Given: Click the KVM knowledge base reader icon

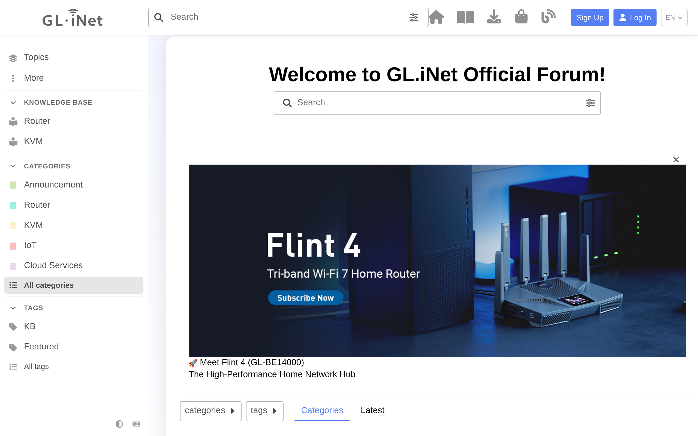Looking at the screenshot, I should pyautogui.click(x=13, y=142).
